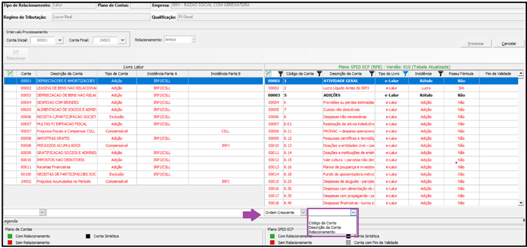This screenshot has height=248, width=527.
Task: Click the relationship icon in Livro Lalur header
Action: click(x=10, y=73)
